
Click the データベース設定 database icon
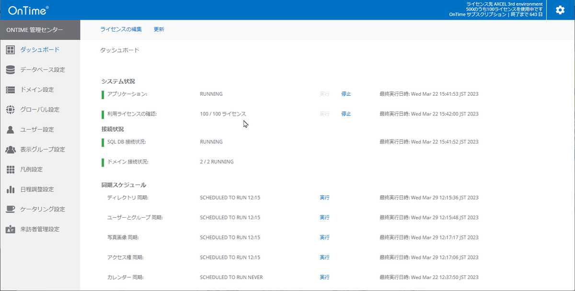coord(10,70)
